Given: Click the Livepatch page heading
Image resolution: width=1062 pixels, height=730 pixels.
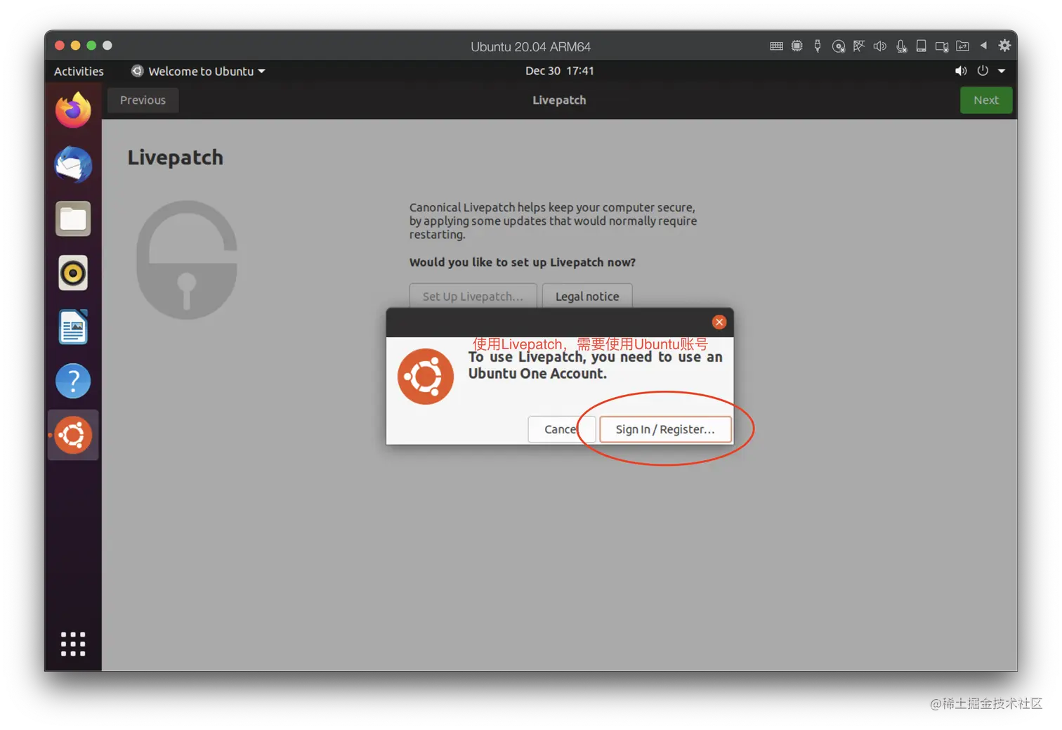Looking at the screenshot, I should point(175,157).
